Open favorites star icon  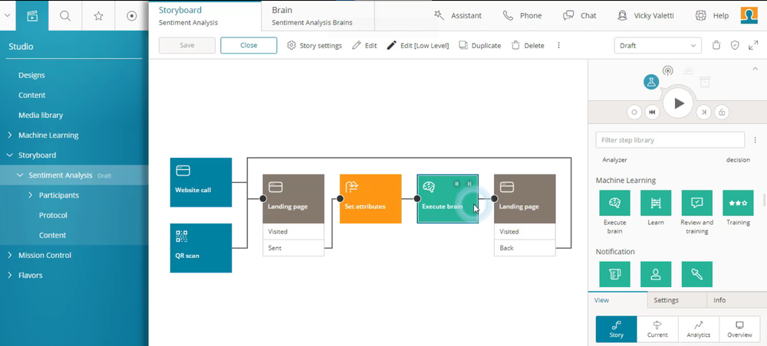tap(98, 15)
